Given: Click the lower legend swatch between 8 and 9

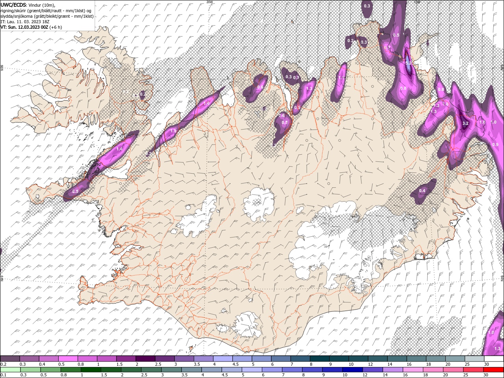Looking at the screenshot, I should click(312, 370).
